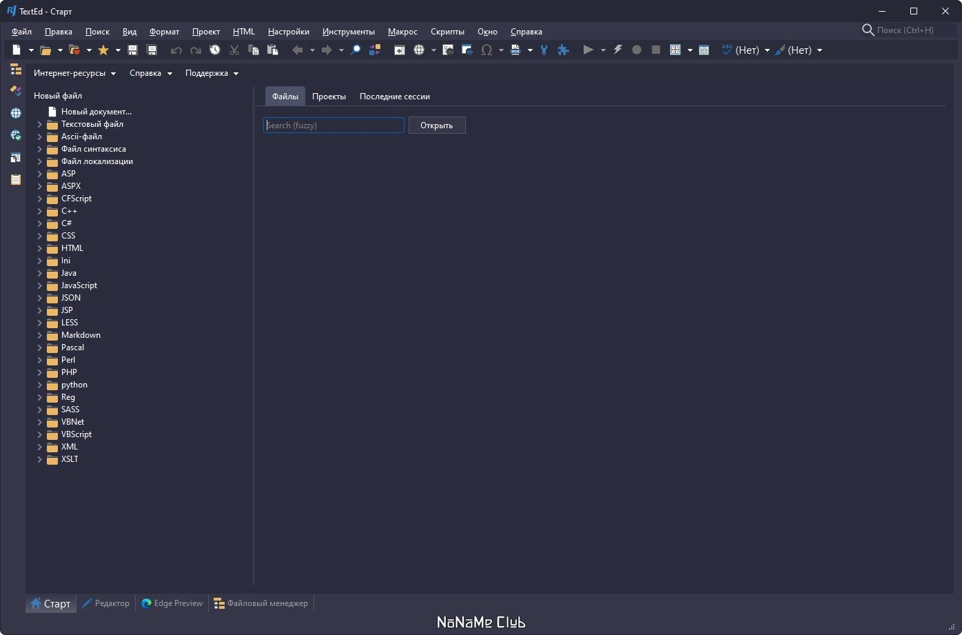The width and height of the screenshot is (962, 635).
Task: Click the blue puzzle piece plugins icon
Action: click(563, 50)
